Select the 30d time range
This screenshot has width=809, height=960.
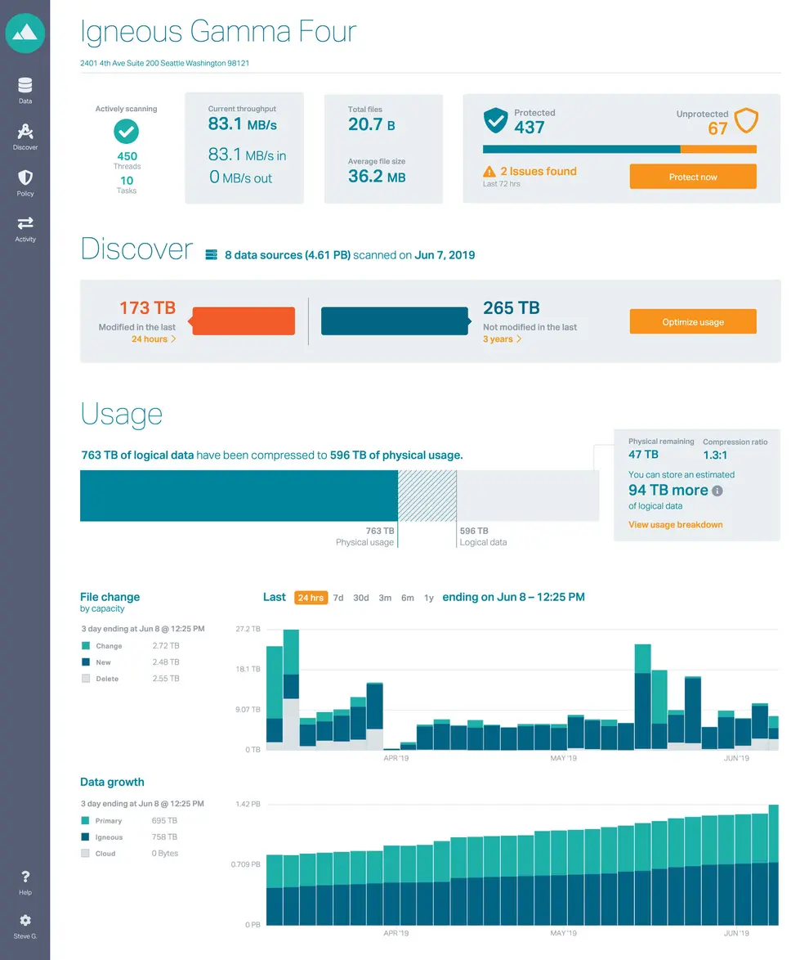[x=361, y=598]
